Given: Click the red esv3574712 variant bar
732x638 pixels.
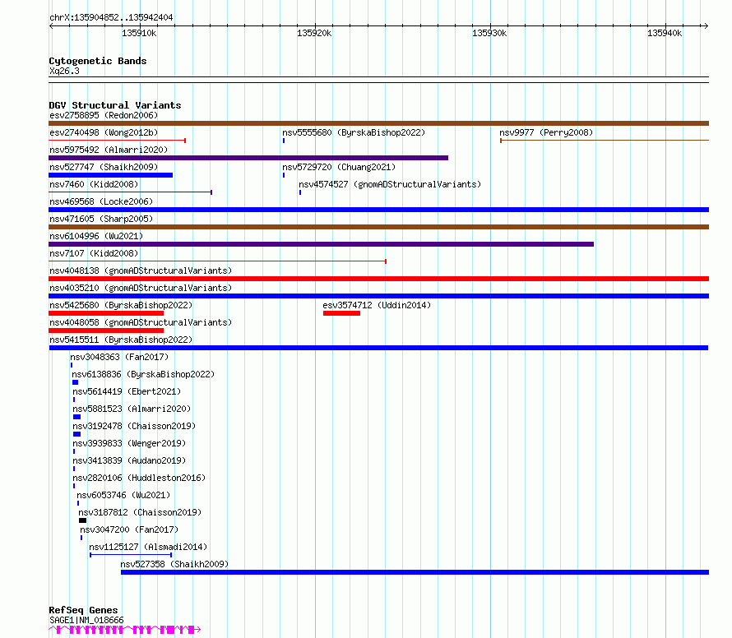Looking at the screenshot, I should [x=341, y=313].
